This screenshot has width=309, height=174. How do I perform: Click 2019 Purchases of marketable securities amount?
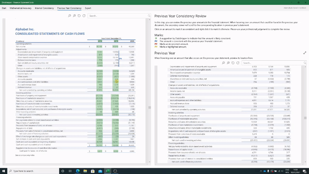pos(115,98)
